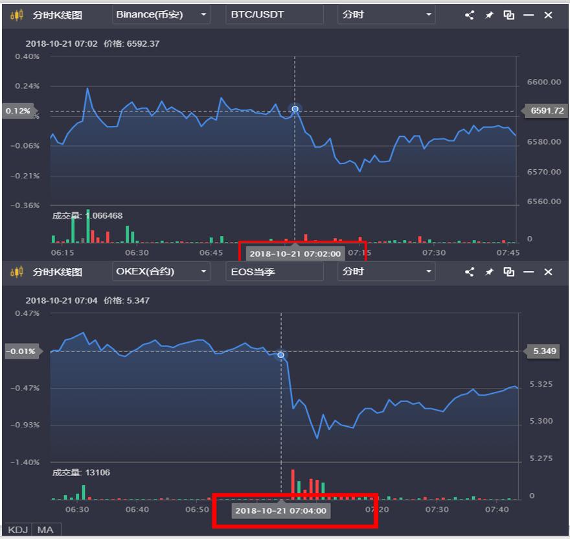Open the Binance(币安) exchange dropdown
The width and height of the screenshot is (570, 539).
click(x=160, y=14)
